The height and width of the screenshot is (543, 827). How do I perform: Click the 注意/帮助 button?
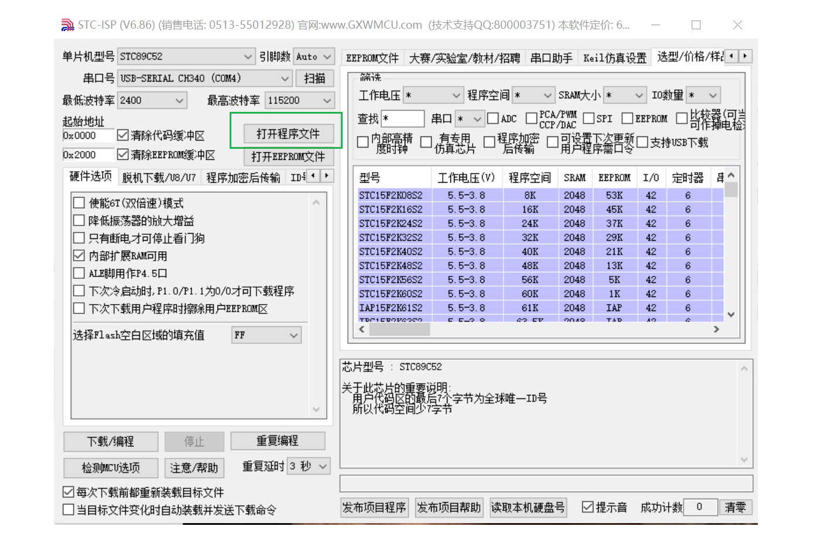click(x=194, y=467)
